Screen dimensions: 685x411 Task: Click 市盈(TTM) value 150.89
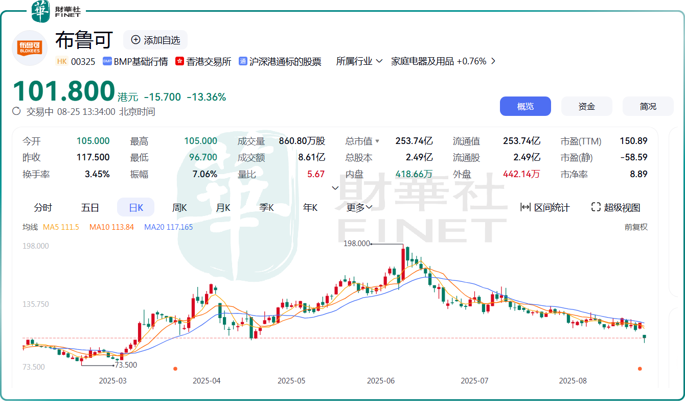tap(634, 141)
